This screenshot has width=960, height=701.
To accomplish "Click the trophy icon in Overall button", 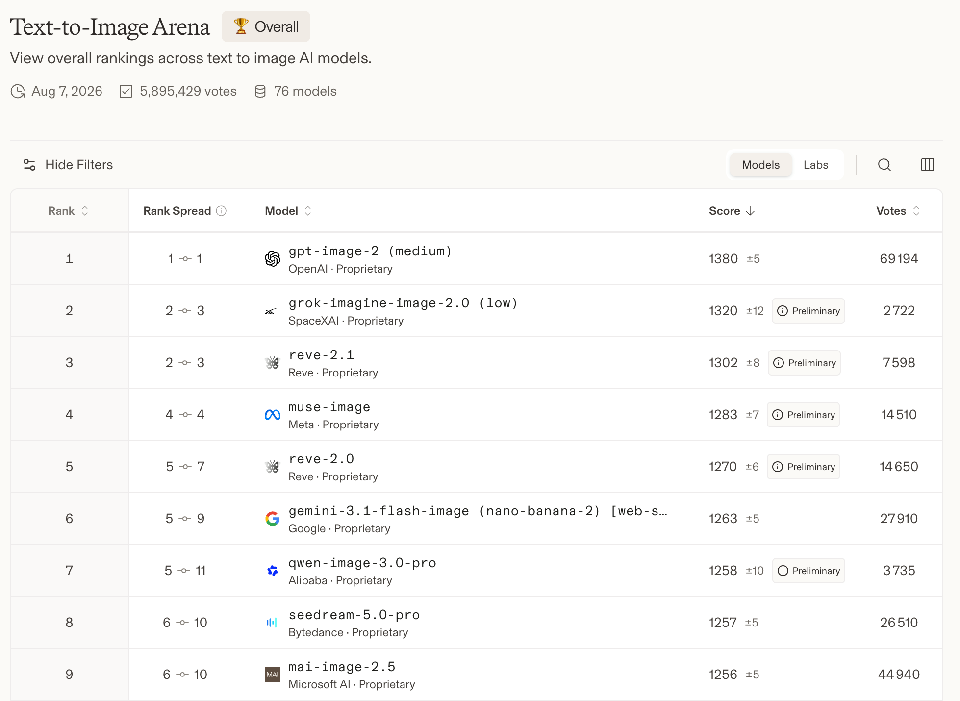I will 241,26.
